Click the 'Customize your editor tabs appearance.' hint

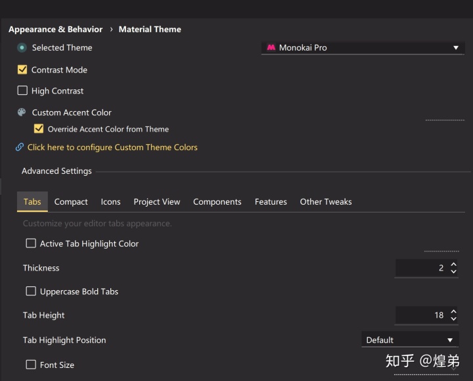97,224
